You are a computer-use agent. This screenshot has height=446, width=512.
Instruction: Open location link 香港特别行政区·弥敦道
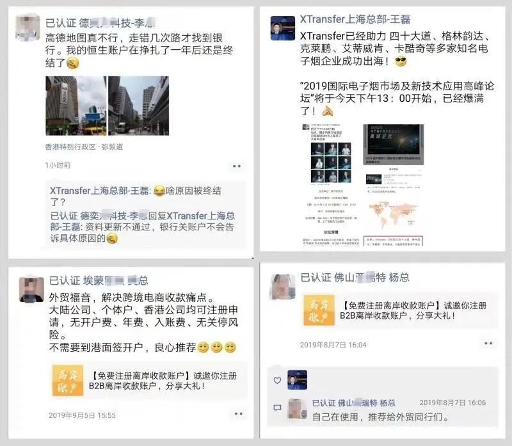click(84, 147)
